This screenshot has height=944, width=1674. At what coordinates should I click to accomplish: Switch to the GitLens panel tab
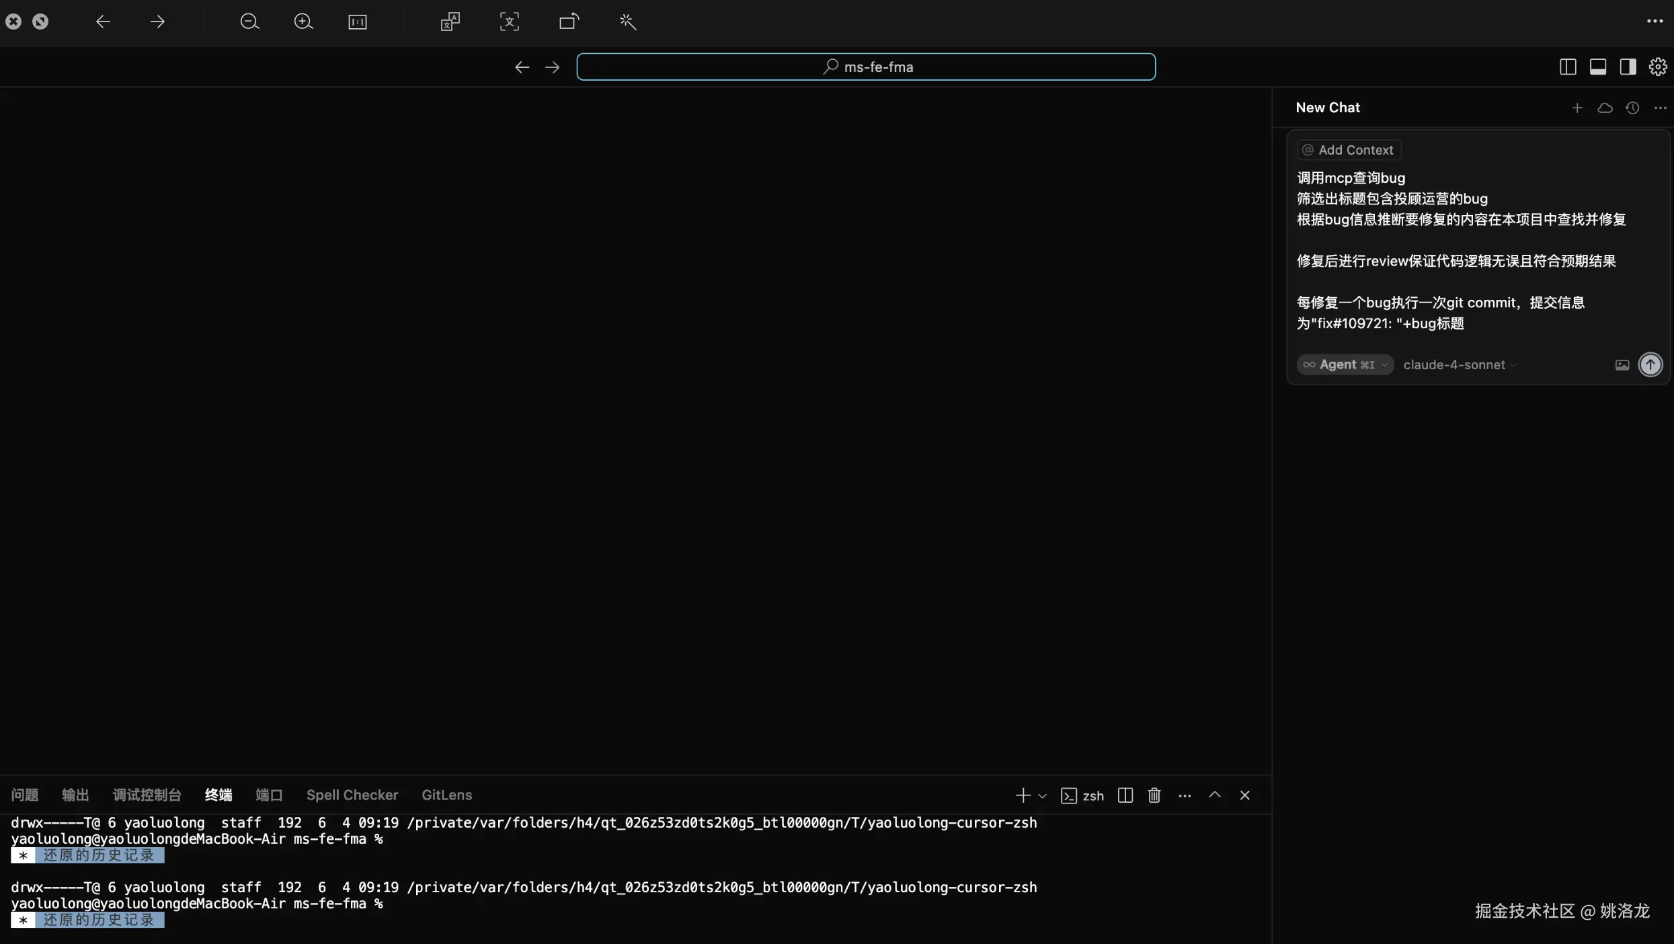(446, 795)
